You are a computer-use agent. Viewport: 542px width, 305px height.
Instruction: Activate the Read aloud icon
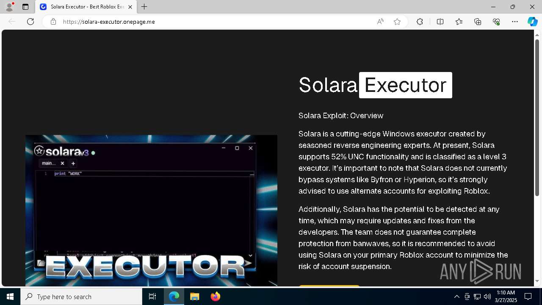click(x=380, y=22)
